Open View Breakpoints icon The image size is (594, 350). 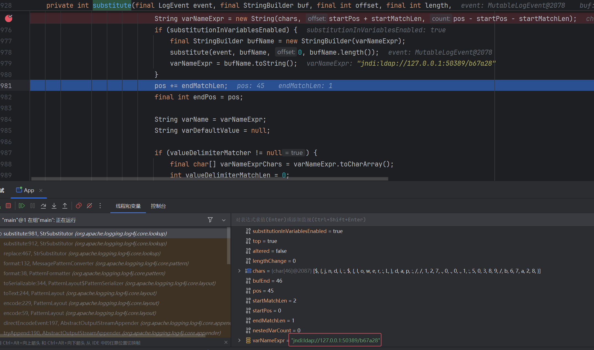[x=79, y=206]
